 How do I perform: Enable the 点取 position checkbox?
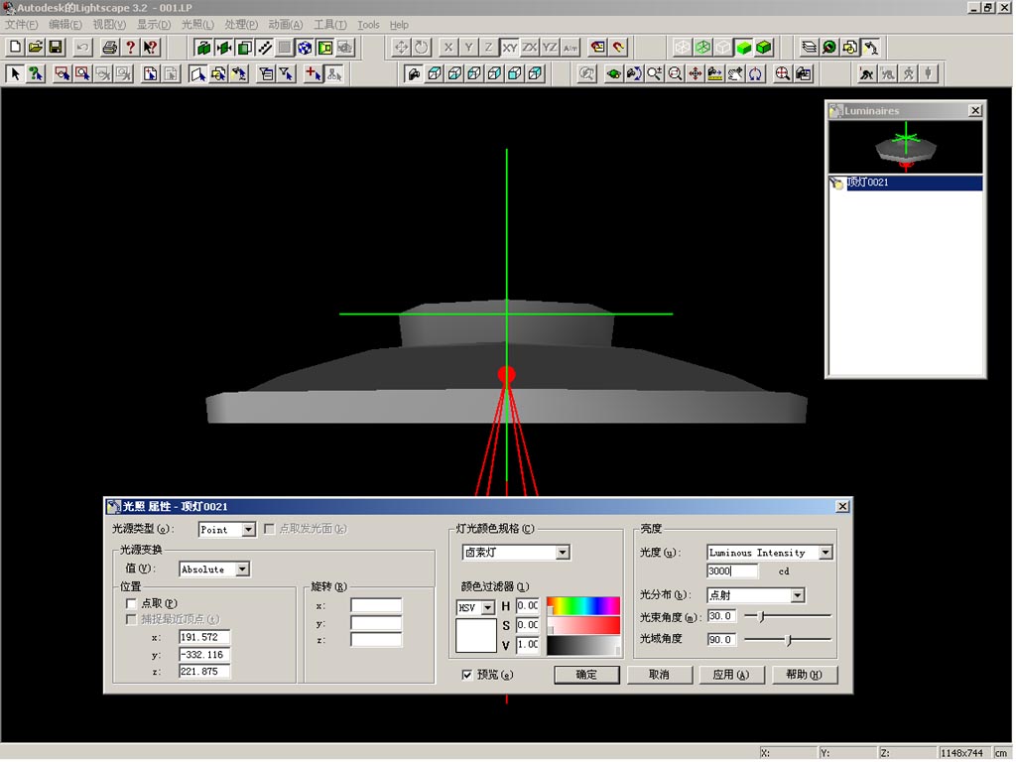click(x=131, y=603)
